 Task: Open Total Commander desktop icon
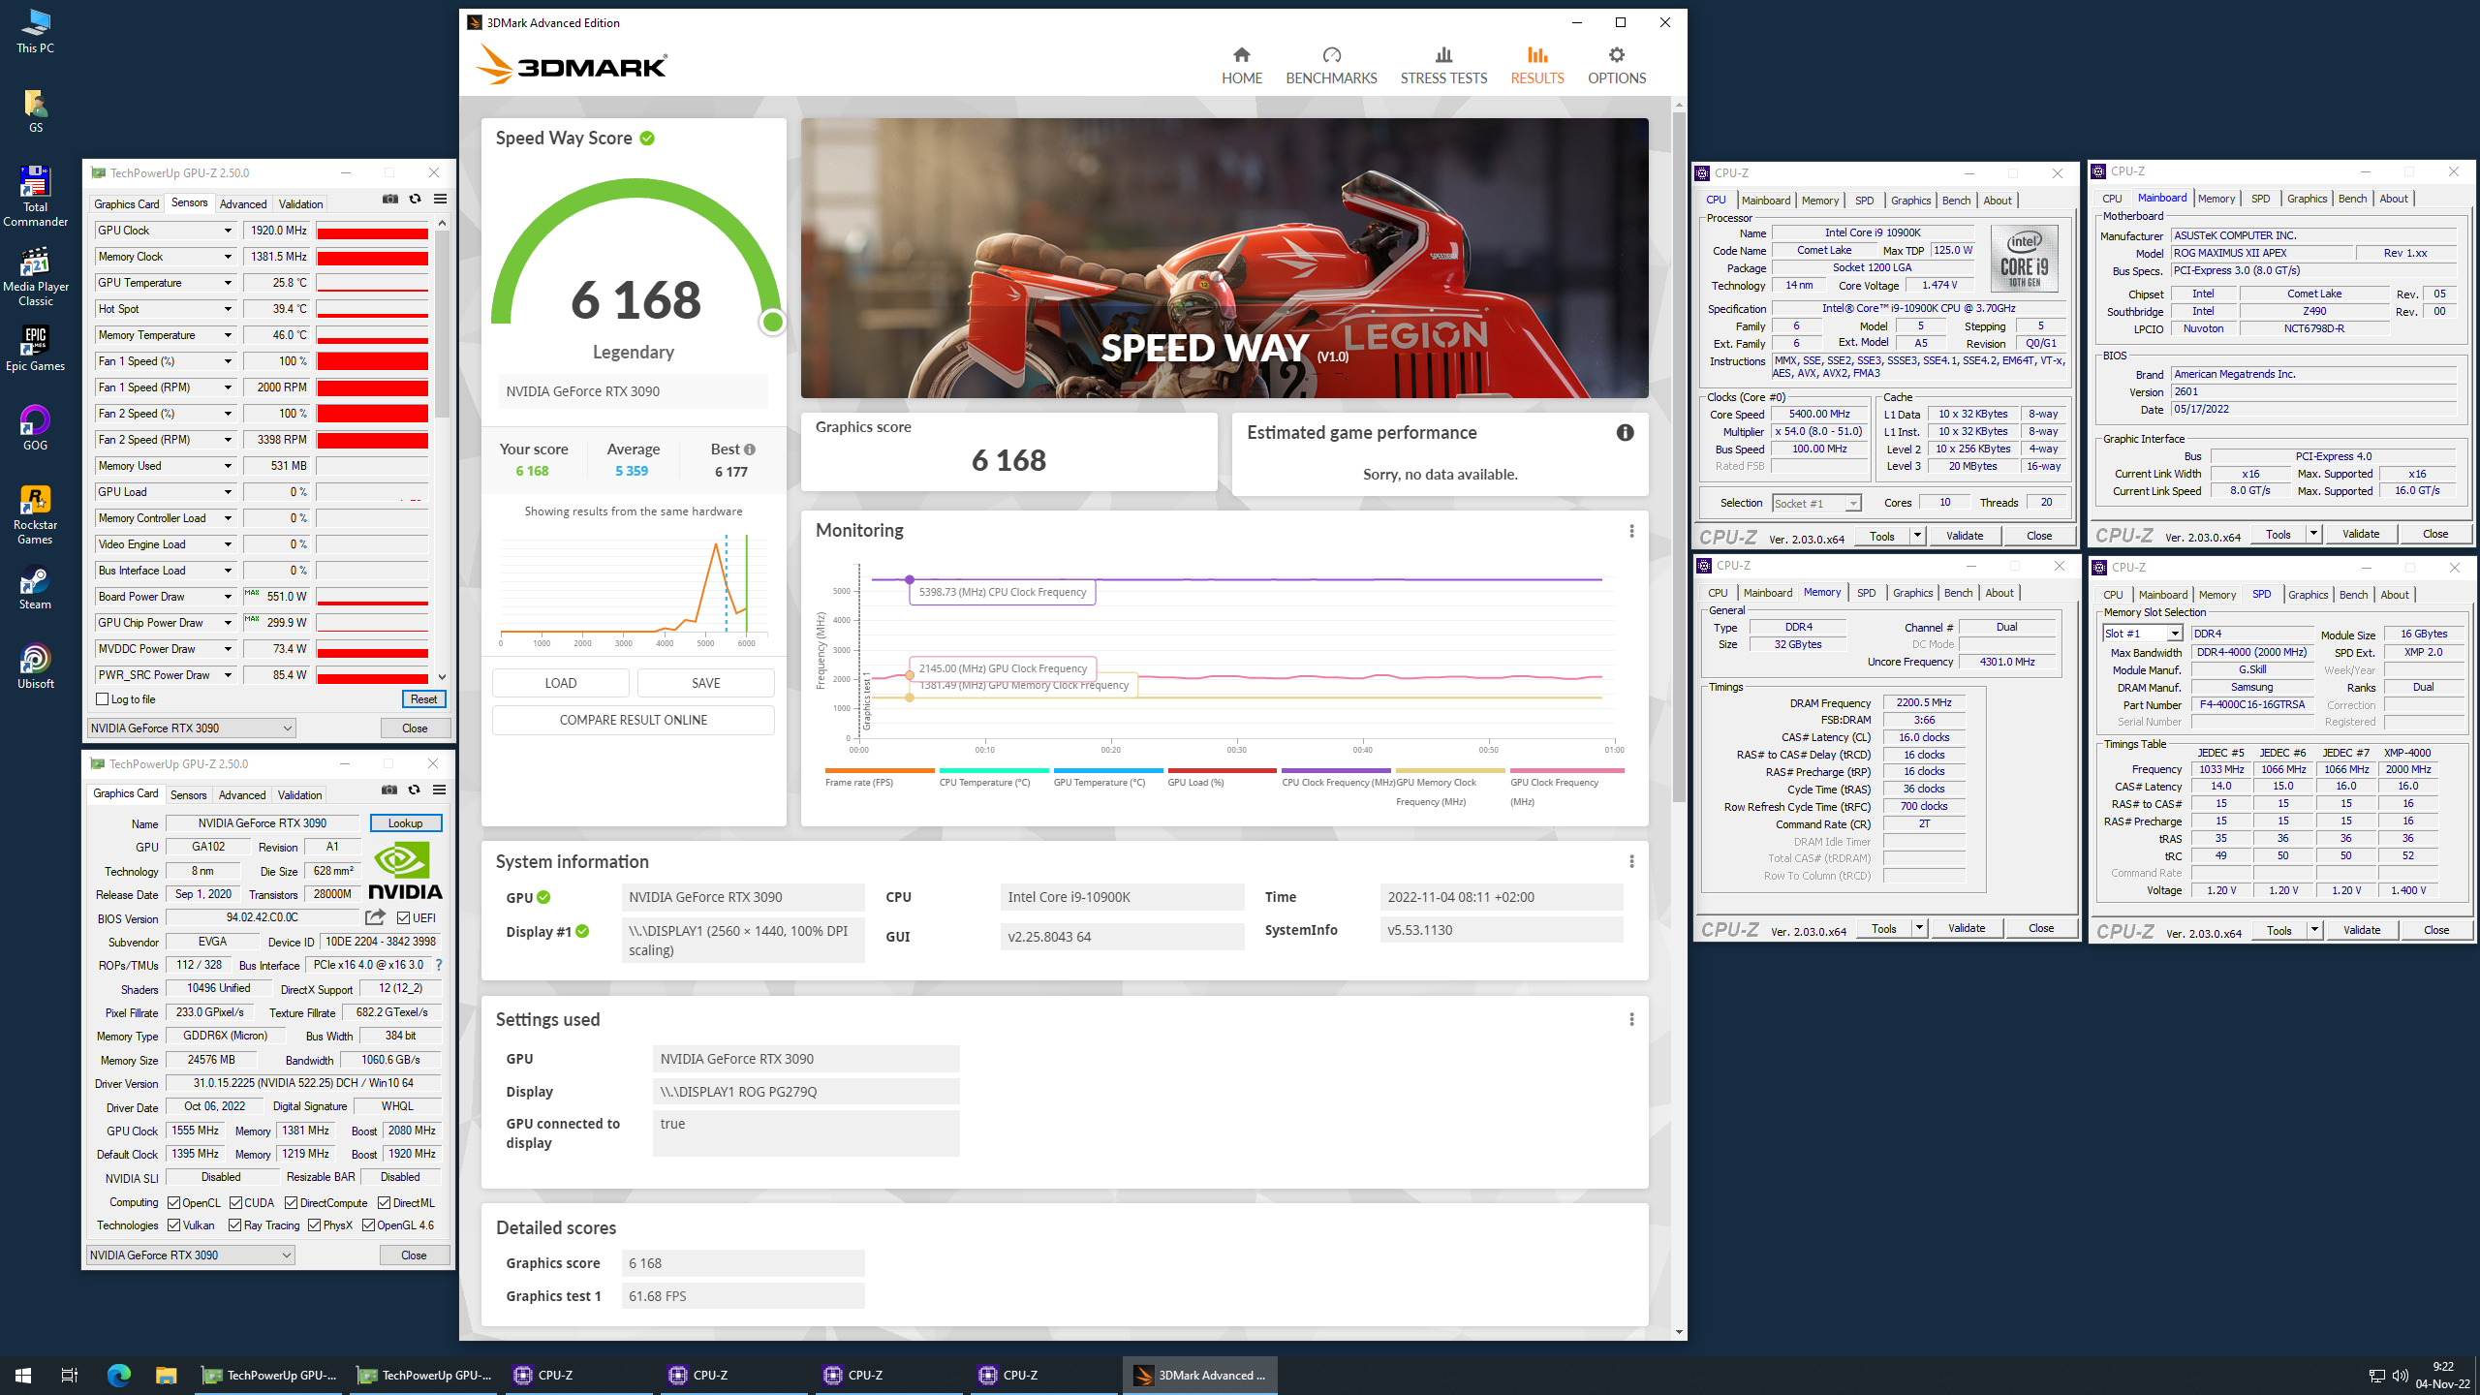[35, 197]
